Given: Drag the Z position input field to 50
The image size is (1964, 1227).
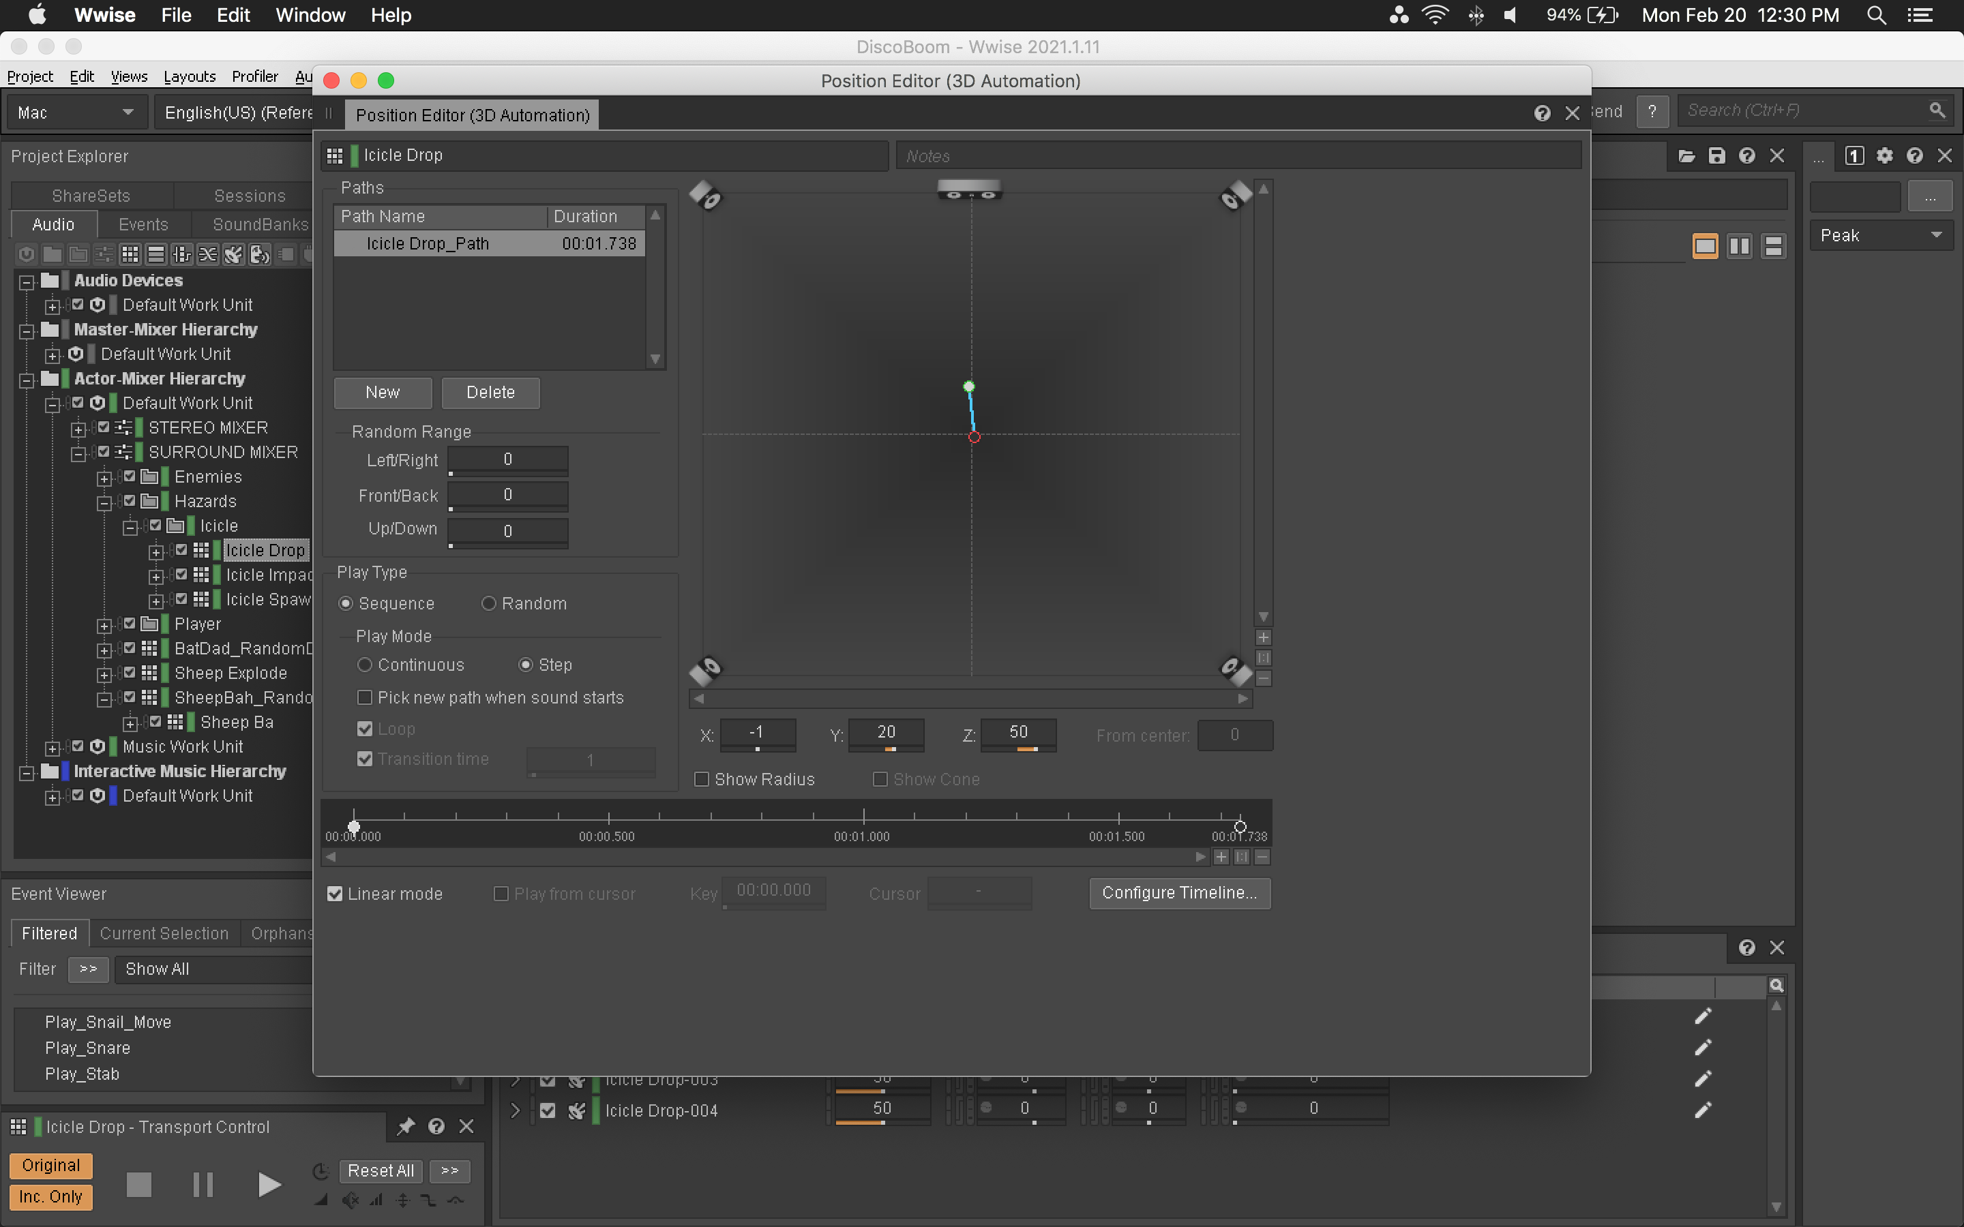Looking at the screenshot, I should [x=1018, y=733].
